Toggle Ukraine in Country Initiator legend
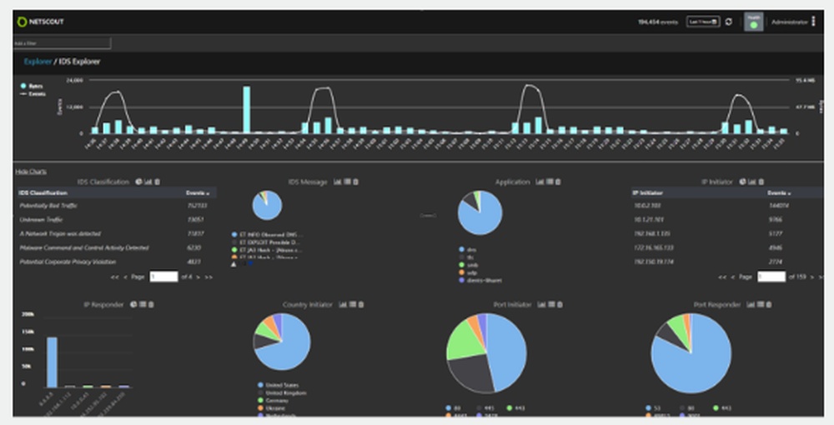Viewport: 834px width, 425px height. click(x=272, y=408)
